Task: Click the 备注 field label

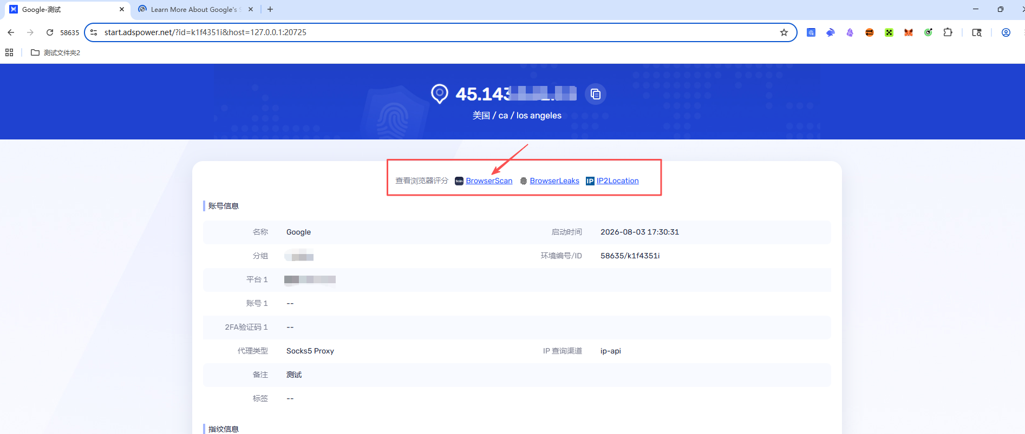Action: pyautogui.click(x=260, y=375)
